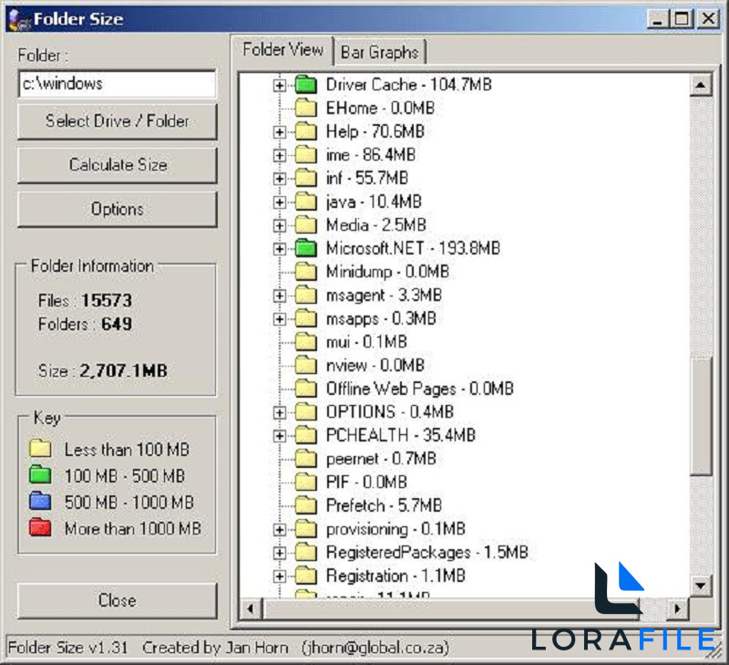Image resolution: width=729 pixels, height=665 pixels.
Task: Click the Select Drive / Folder button
Action: pyautogui.click(x=118, y=121)
